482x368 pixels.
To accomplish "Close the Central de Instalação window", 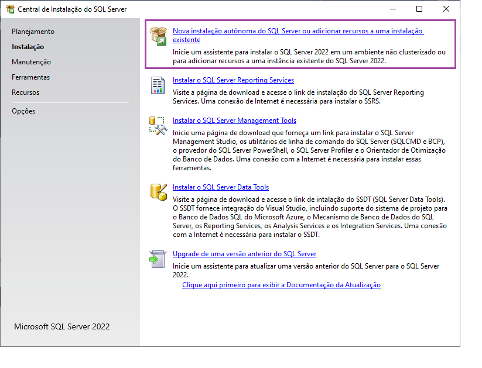I will (x=446, y=9).
